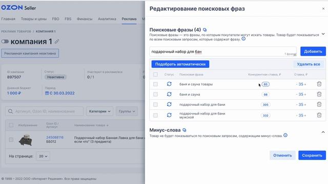Copy minus-words icon
The width and height of the screenshot is (328, 184).
tap(184, 130)
